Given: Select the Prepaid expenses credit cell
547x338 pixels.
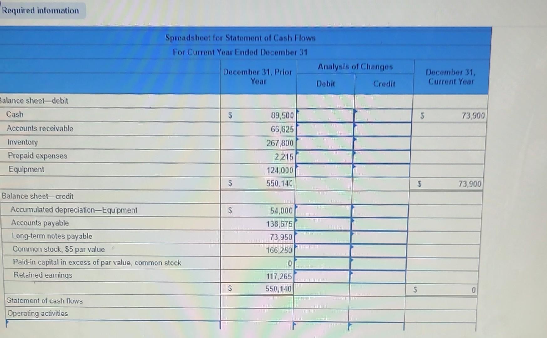Looking at the screenshot, I should point(382,157).
